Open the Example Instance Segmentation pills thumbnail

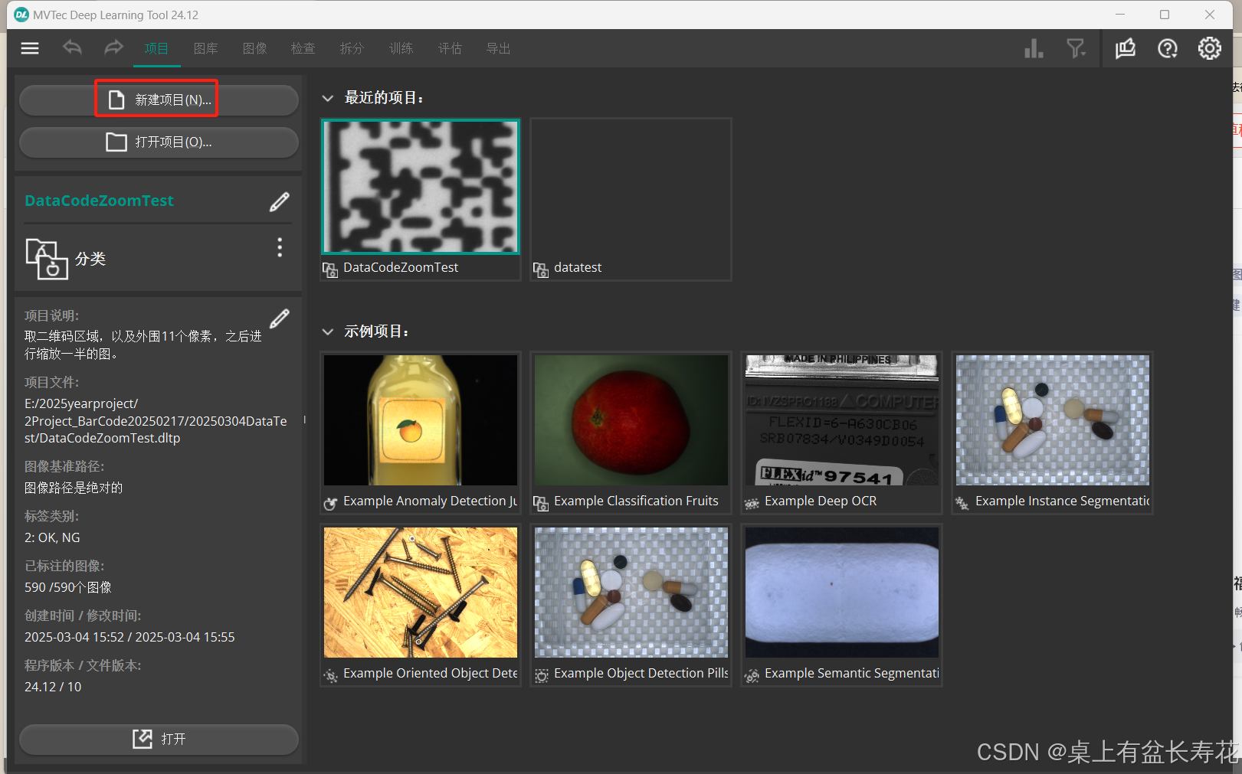[x=1053, y=420]
